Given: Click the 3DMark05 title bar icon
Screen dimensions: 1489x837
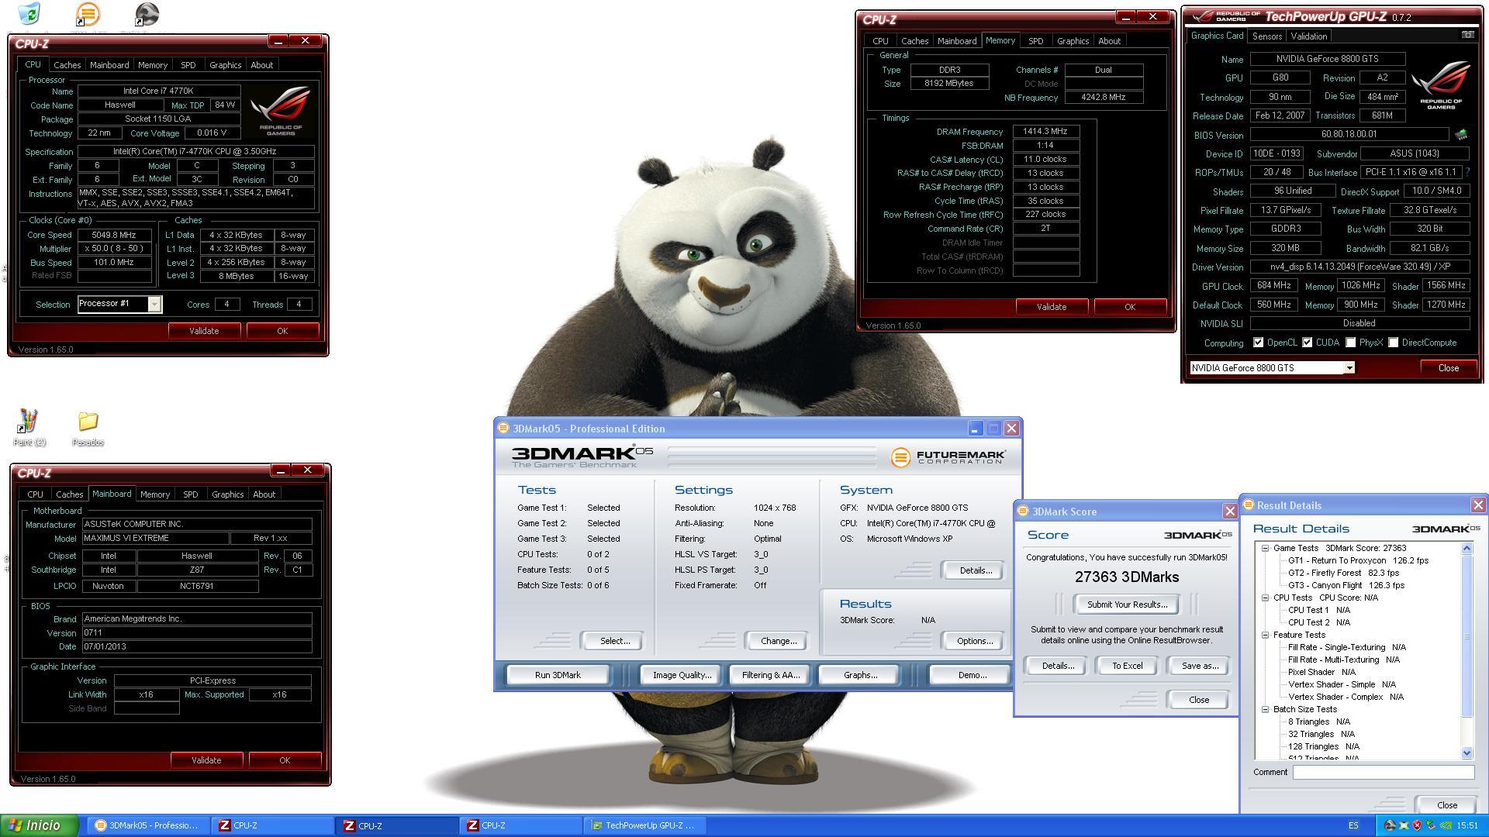Looking at the screenshot, I should (x=503, y=428).
